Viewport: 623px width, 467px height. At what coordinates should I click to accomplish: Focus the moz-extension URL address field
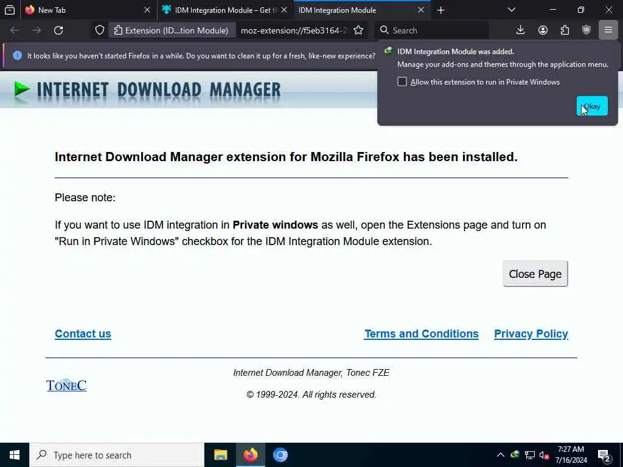(x=294, y=30)
